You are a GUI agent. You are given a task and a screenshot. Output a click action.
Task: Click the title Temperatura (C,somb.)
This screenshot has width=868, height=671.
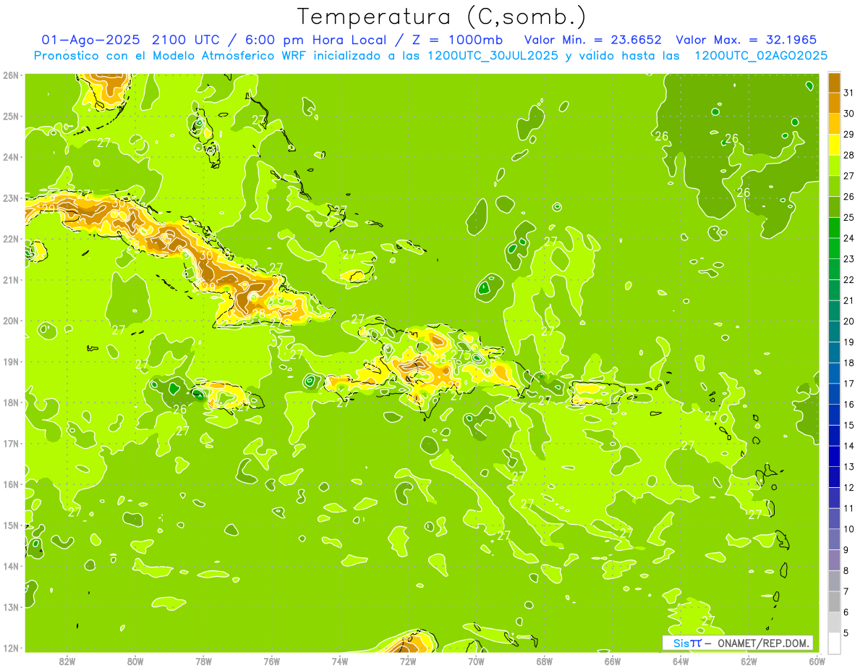pyautogui.click(x=442, y=17)
